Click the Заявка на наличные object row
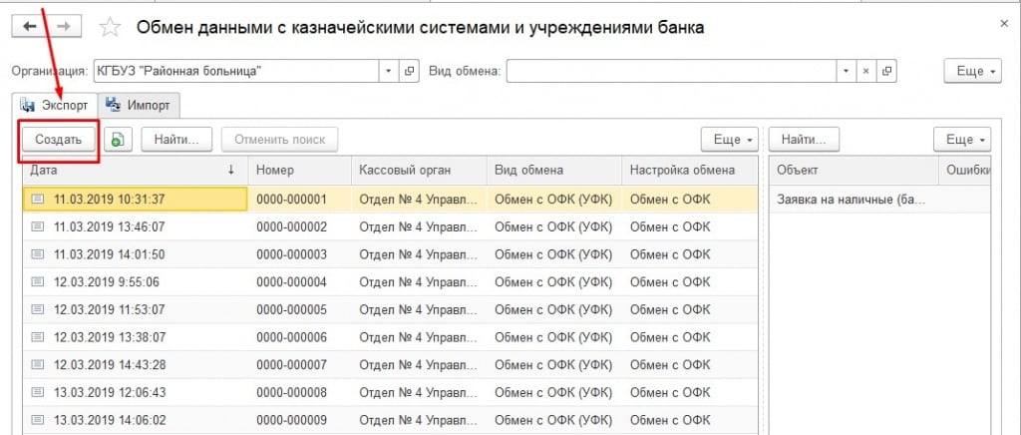 879,200
